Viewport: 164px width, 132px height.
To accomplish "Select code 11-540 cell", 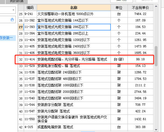I will coord(30,98).
